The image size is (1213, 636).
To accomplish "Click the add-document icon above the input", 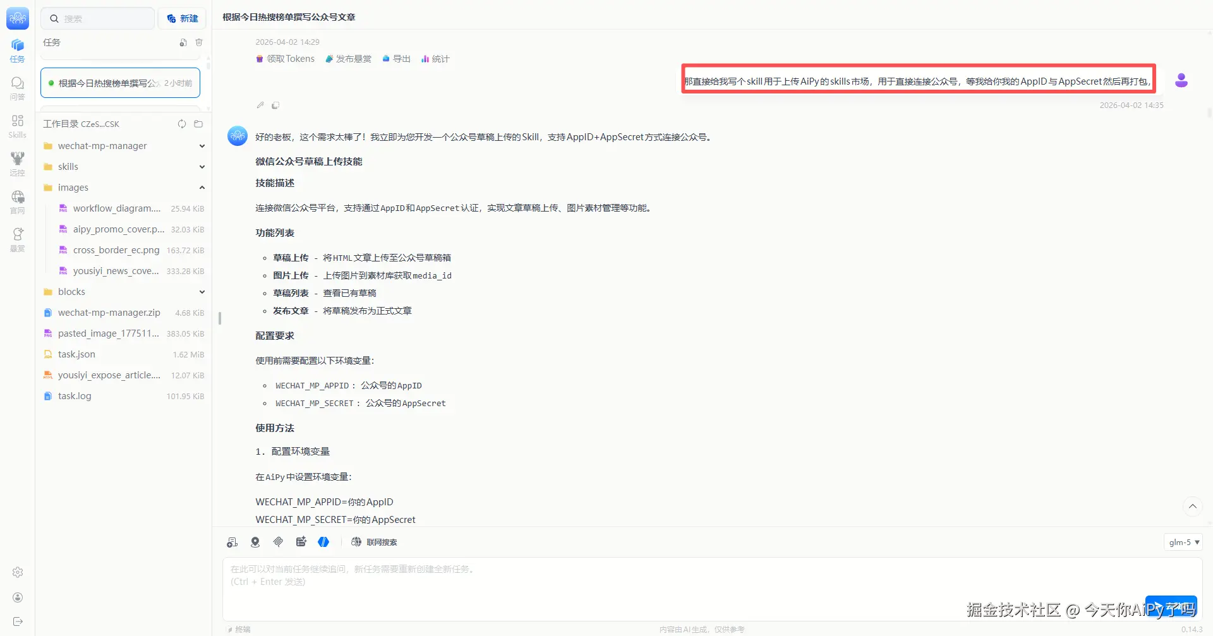I will [232, 542].
